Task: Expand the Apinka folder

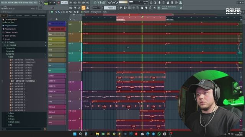Action: [11, 51]
